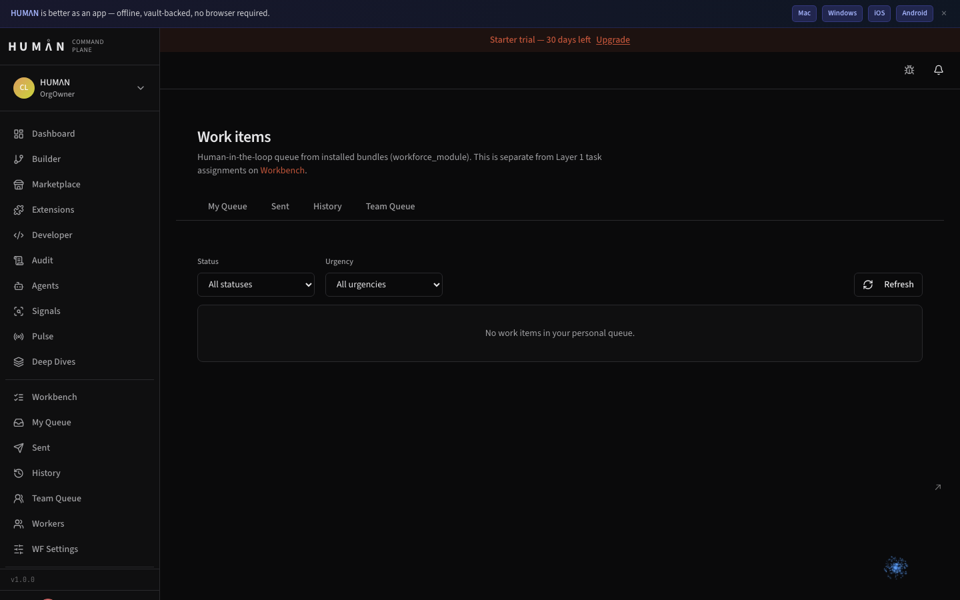Click the v1.0.0 version label

tap(23, 580)
